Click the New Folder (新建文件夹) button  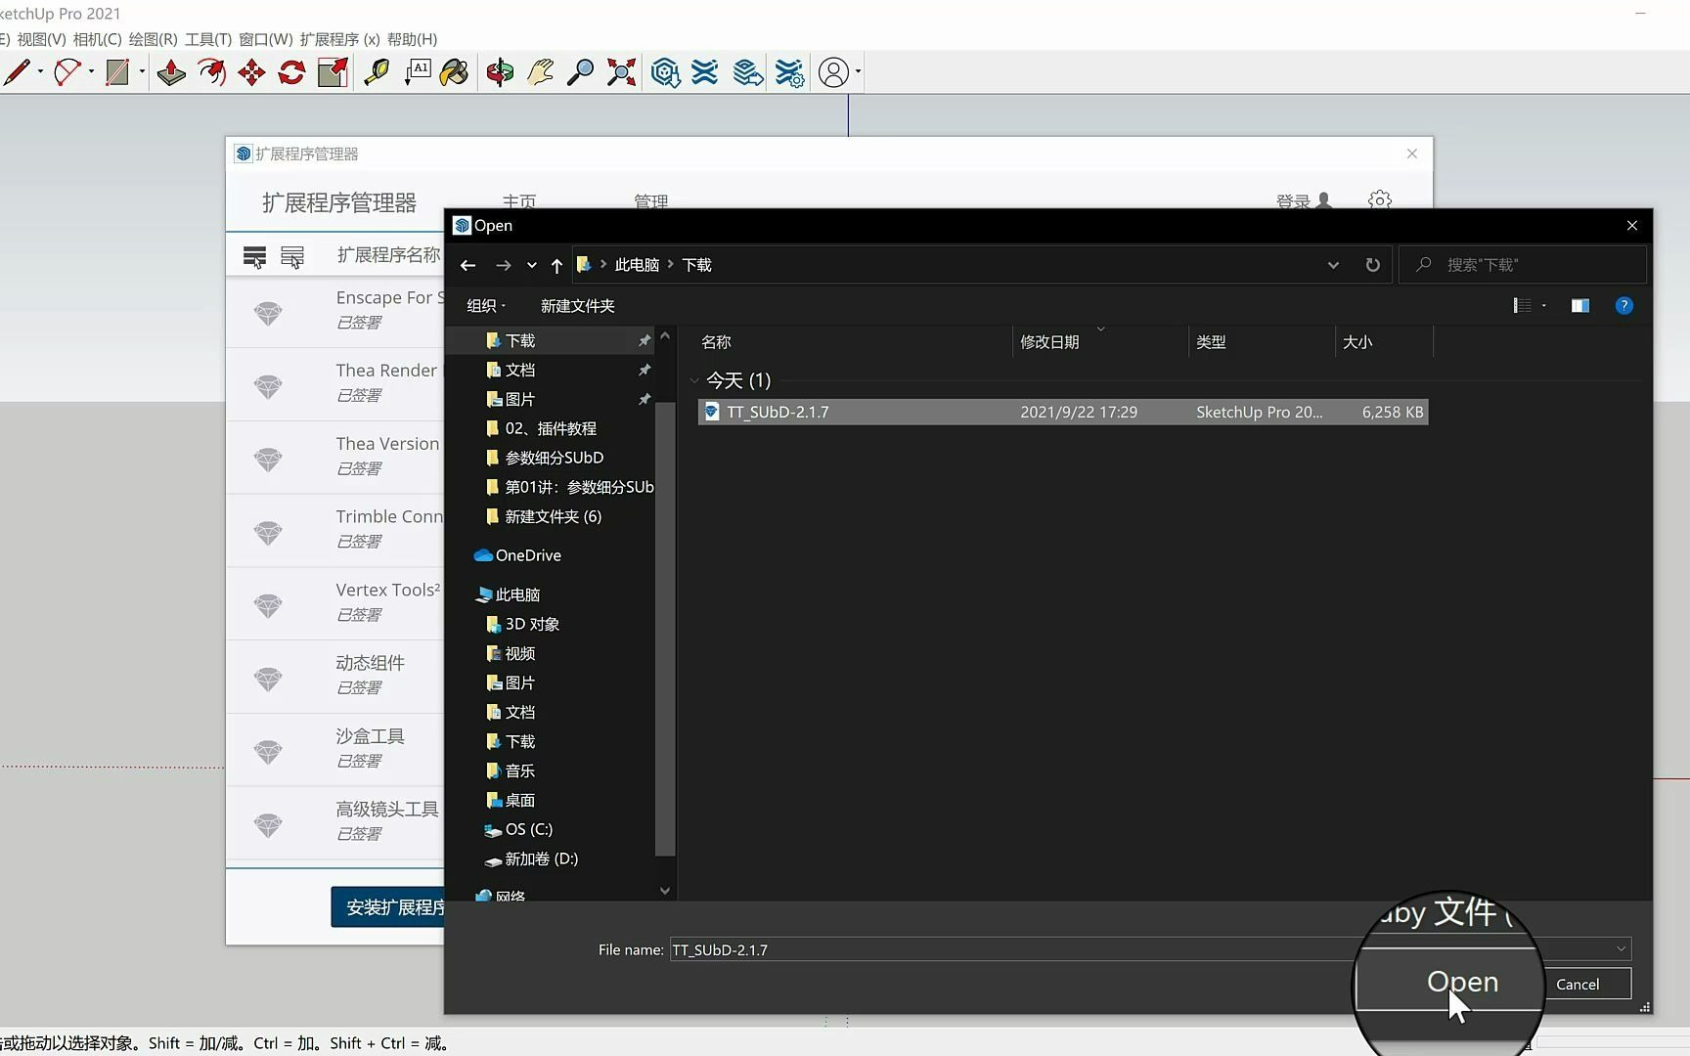click(x=577, y=306)
